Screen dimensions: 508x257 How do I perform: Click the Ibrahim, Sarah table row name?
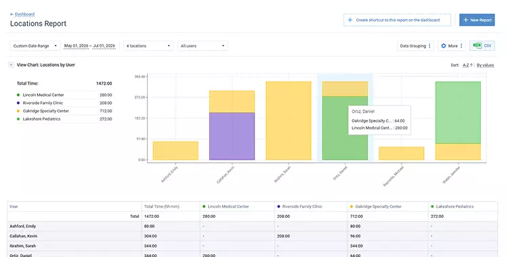[22, 246]
